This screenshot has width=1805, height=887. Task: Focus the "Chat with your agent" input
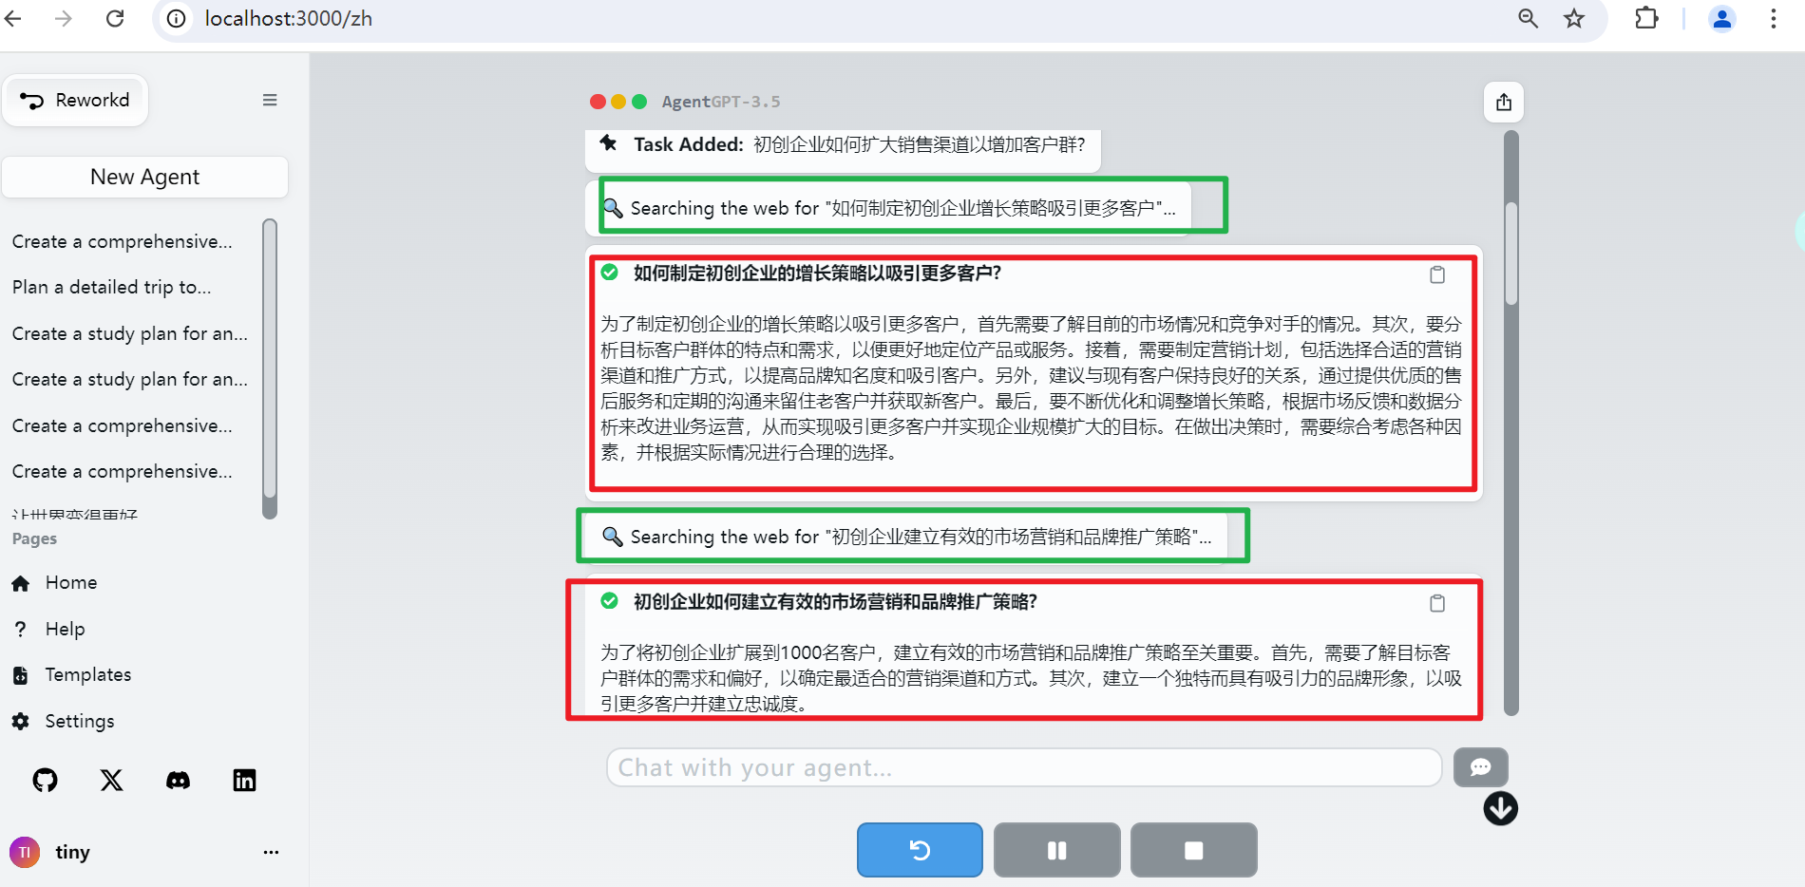(1023, 767)
